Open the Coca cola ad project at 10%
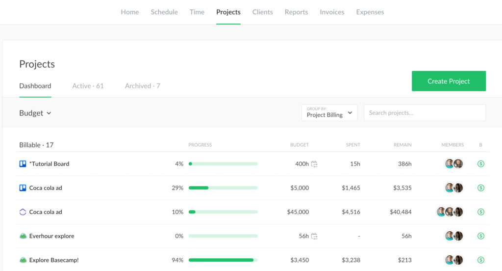Viewport: 502px width, 271px height. [x=46, y=212]
